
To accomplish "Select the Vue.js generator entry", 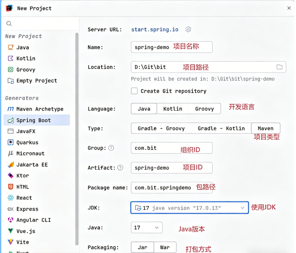I will coord(37,231).
